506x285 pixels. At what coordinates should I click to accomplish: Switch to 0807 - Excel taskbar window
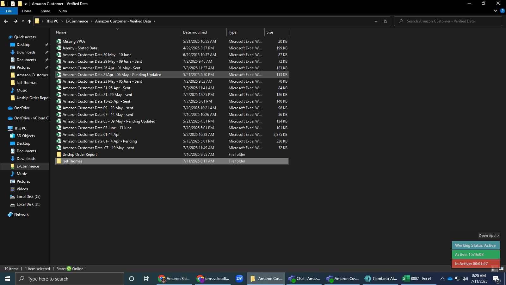(418, 279)
